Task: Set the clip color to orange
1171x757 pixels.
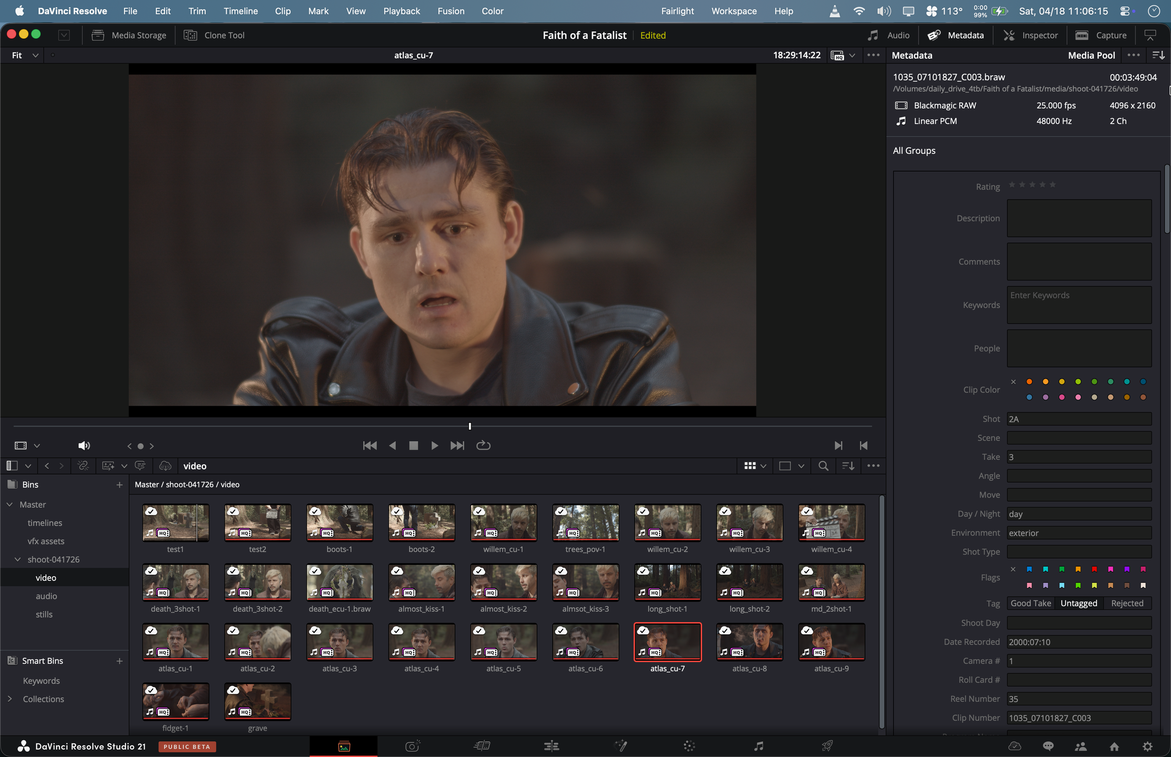Action: coord(1029,382)
